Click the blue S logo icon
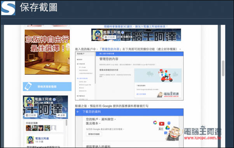 tap(8, 8)
